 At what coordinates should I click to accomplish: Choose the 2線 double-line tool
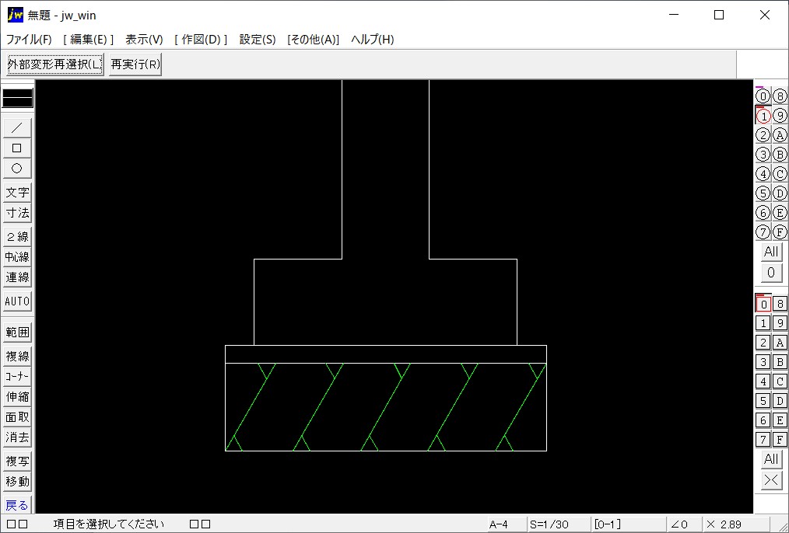click(17, 237)
